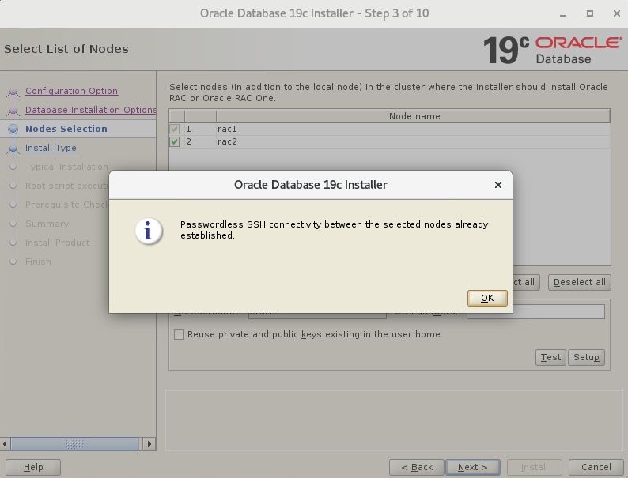Click the Nodes Selection step bullet icon

click(x=13, y=129)
